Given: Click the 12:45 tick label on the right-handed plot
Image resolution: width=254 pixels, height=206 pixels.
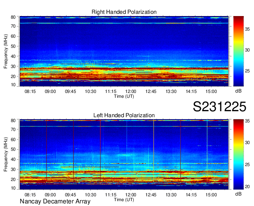Looking at the screenshot, I should pyautogui.click(x=151, y=91).
